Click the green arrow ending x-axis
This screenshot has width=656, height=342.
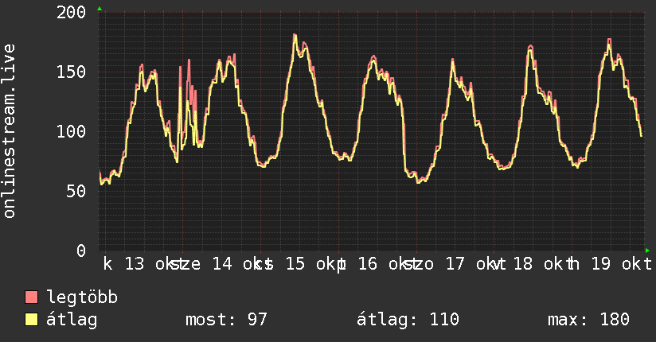647,251
